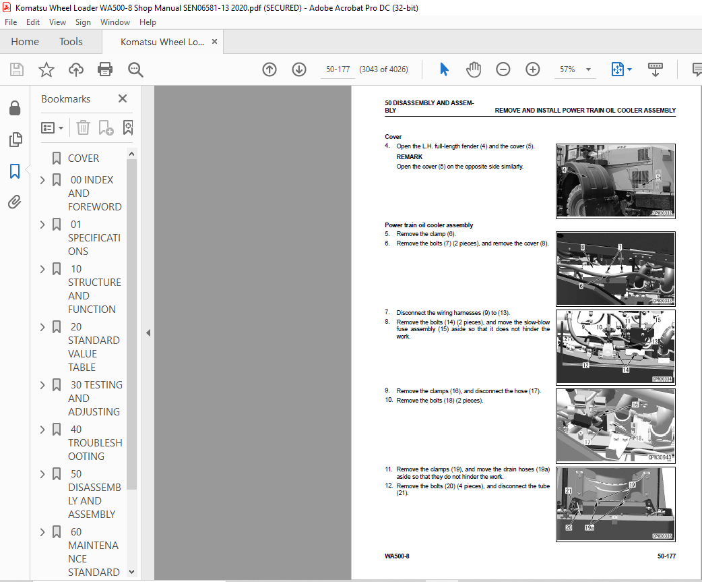702x582 pixels.
Task: Activate the hand pan tool
Action: pyautogui.click(x=473, y=69)
